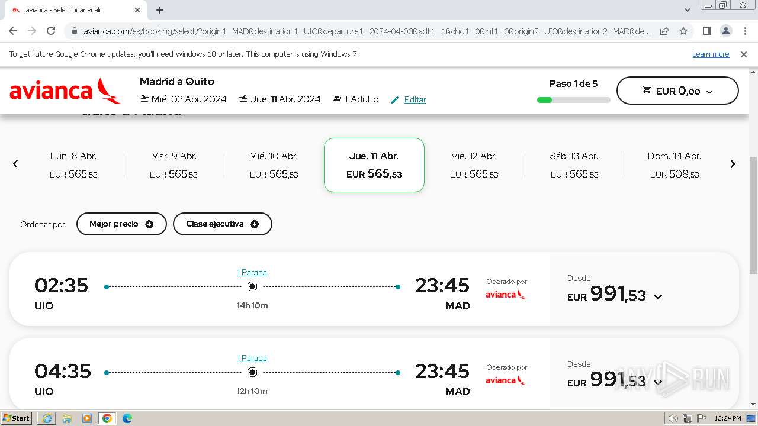
Task: Toggle the Mejor precio sort filter
Action: coord(121,224)
